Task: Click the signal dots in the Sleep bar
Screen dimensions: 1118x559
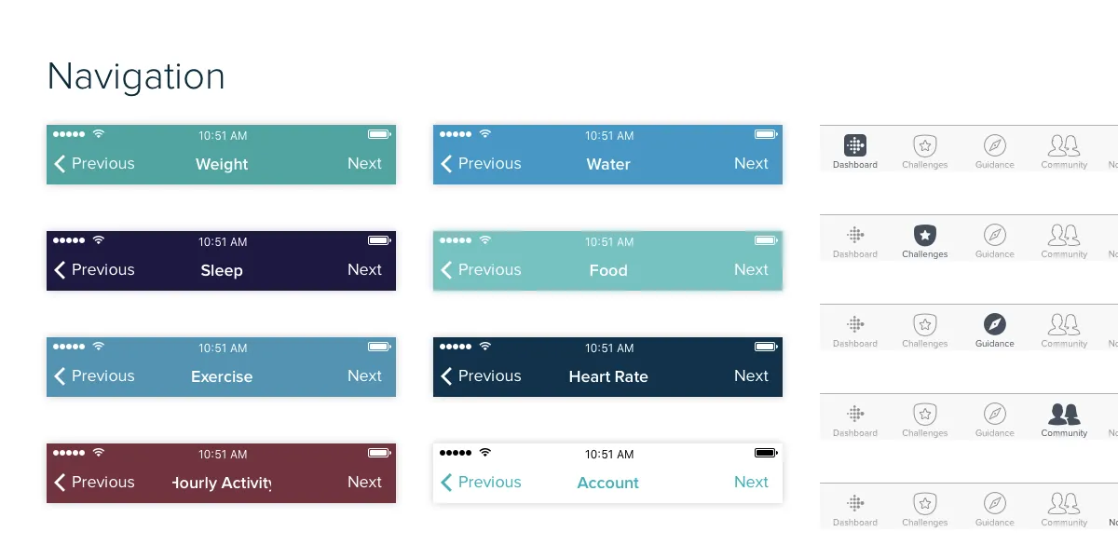Action: click(x=69, y=240)
